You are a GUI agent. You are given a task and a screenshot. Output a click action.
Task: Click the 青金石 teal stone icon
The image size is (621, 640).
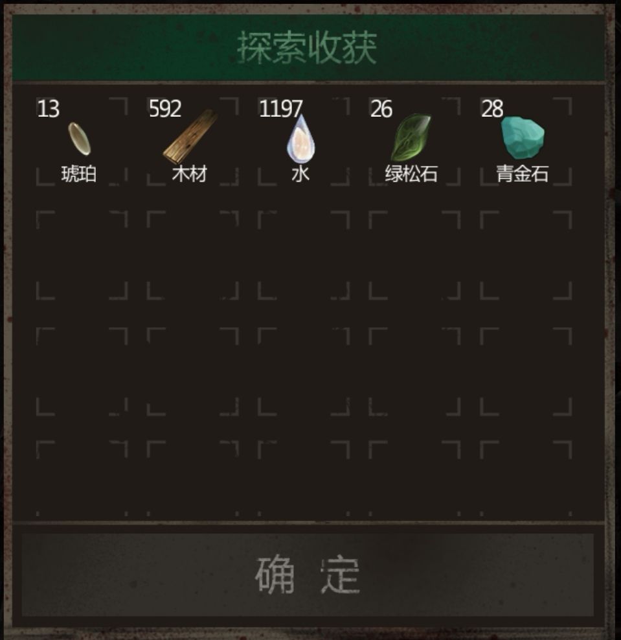tap(523, 137)
